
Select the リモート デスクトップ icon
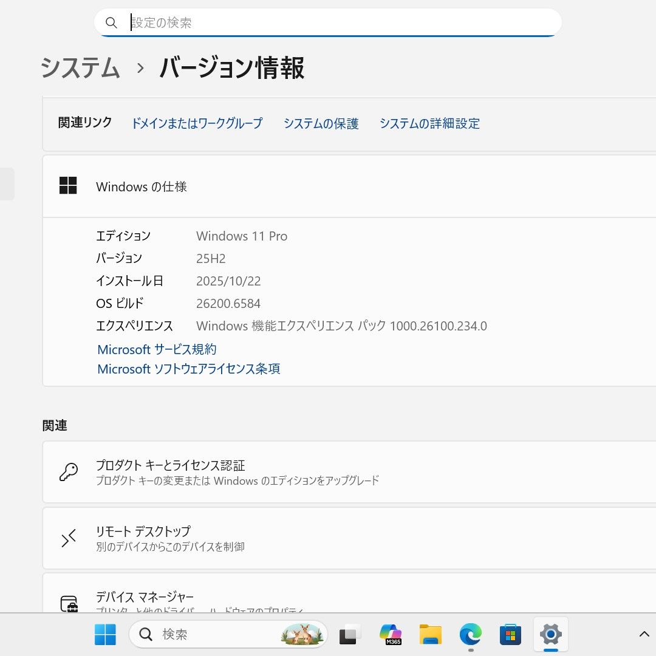point(68,538)
